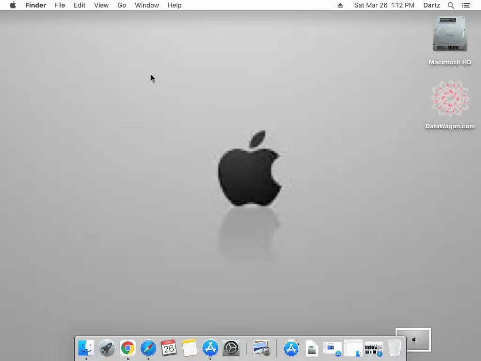This screenshot has width=481, height=361.
Task: Open the Notes app in Dock
Action: tap(190, 348)
